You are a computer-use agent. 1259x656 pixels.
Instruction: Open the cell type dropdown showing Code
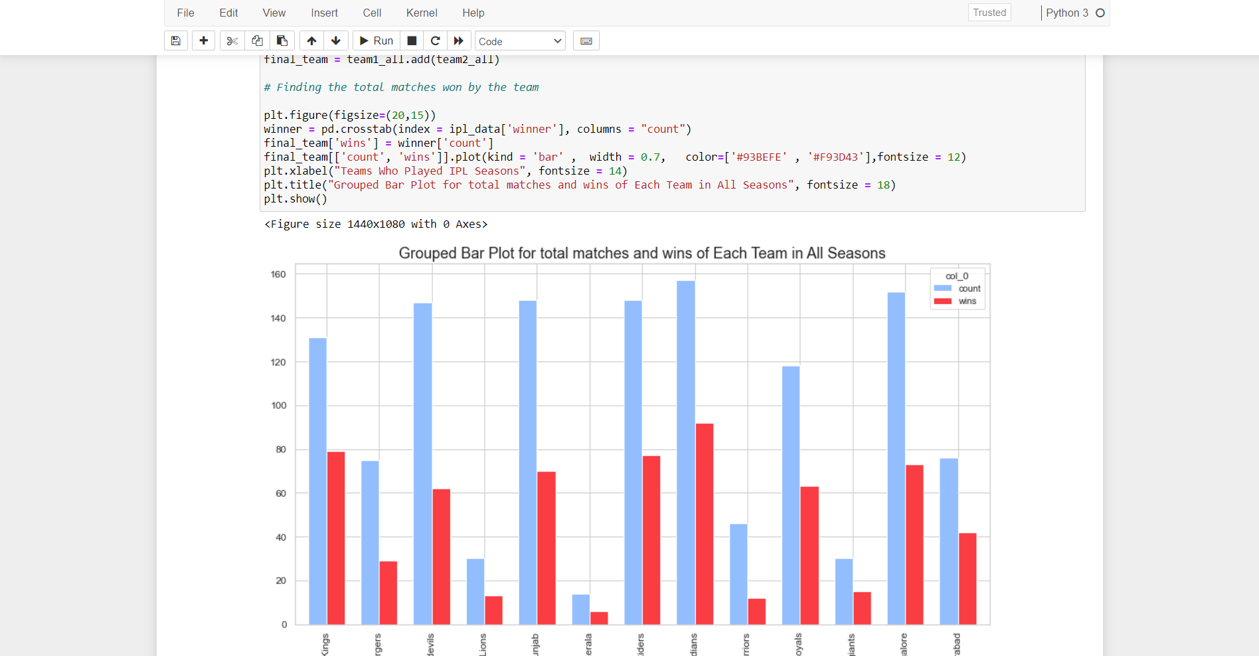tap(520, 41)
